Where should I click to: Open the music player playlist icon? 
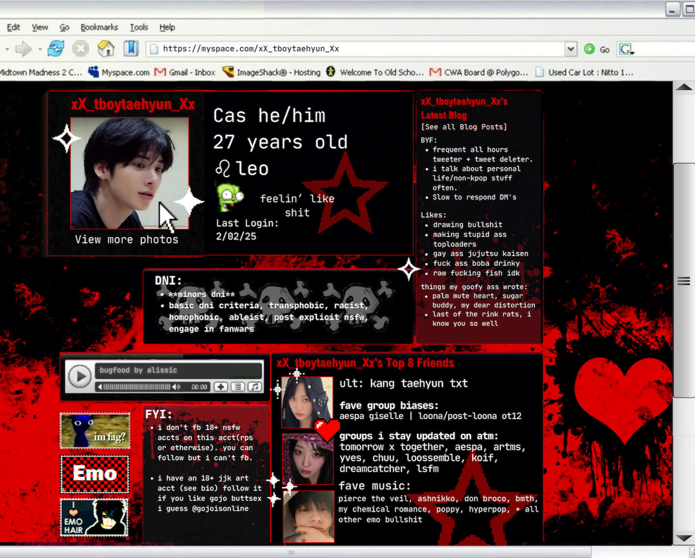238,387
